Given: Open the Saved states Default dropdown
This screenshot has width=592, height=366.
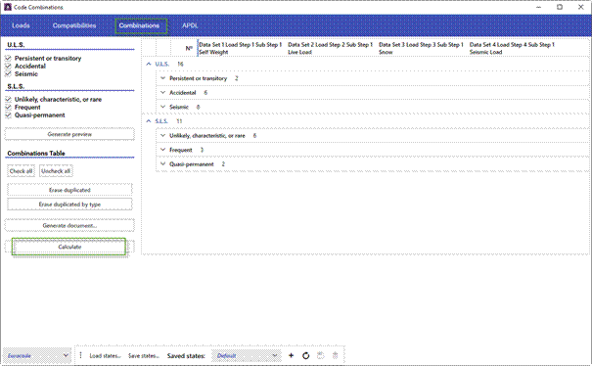Looking at the screenshot, I should tap(246, 355).
